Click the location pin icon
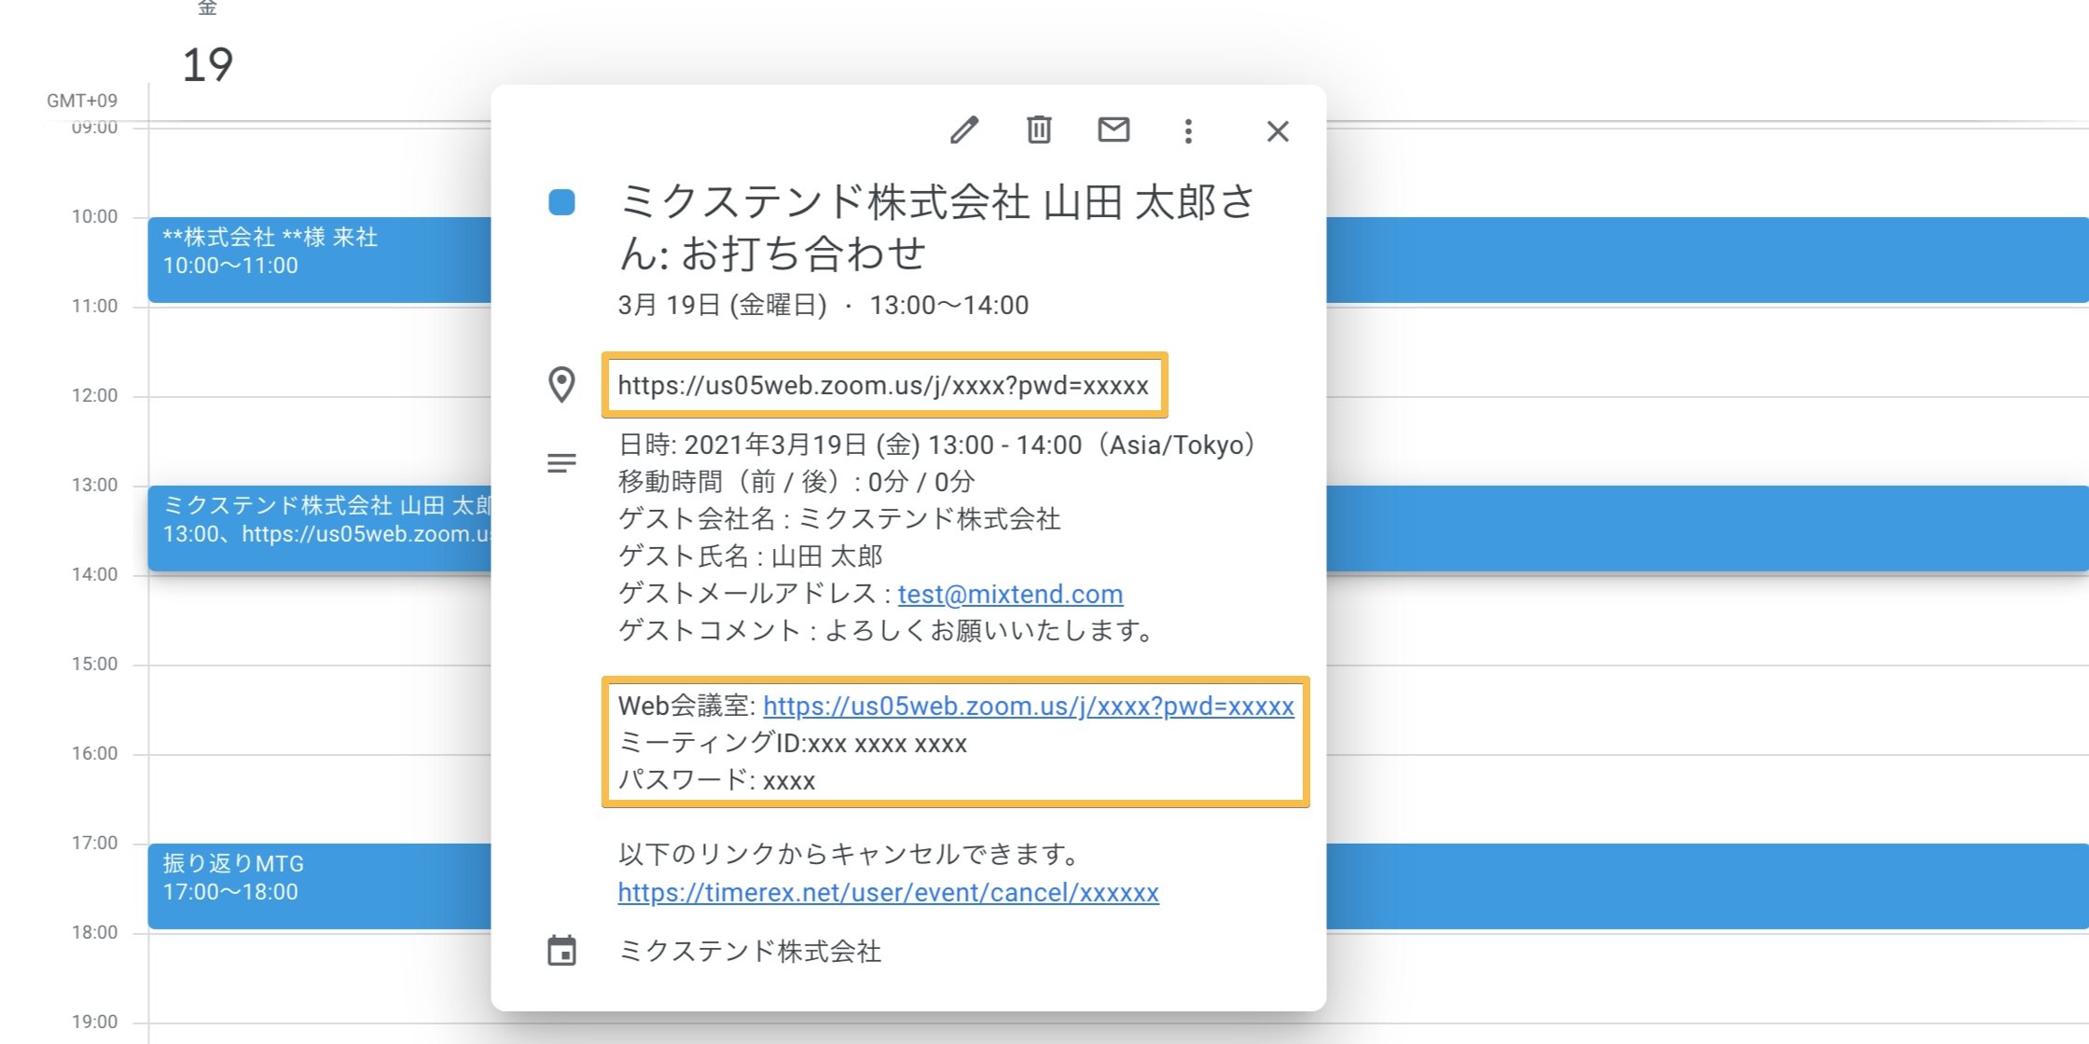Screen dimensions: 2089x1044 [x=561, y=385]
